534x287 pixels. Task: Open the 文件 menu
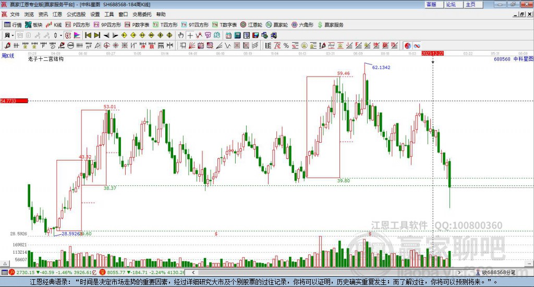click(15, 14)
